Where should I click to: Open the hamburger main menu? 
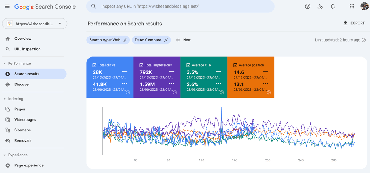tap(7, 7)
